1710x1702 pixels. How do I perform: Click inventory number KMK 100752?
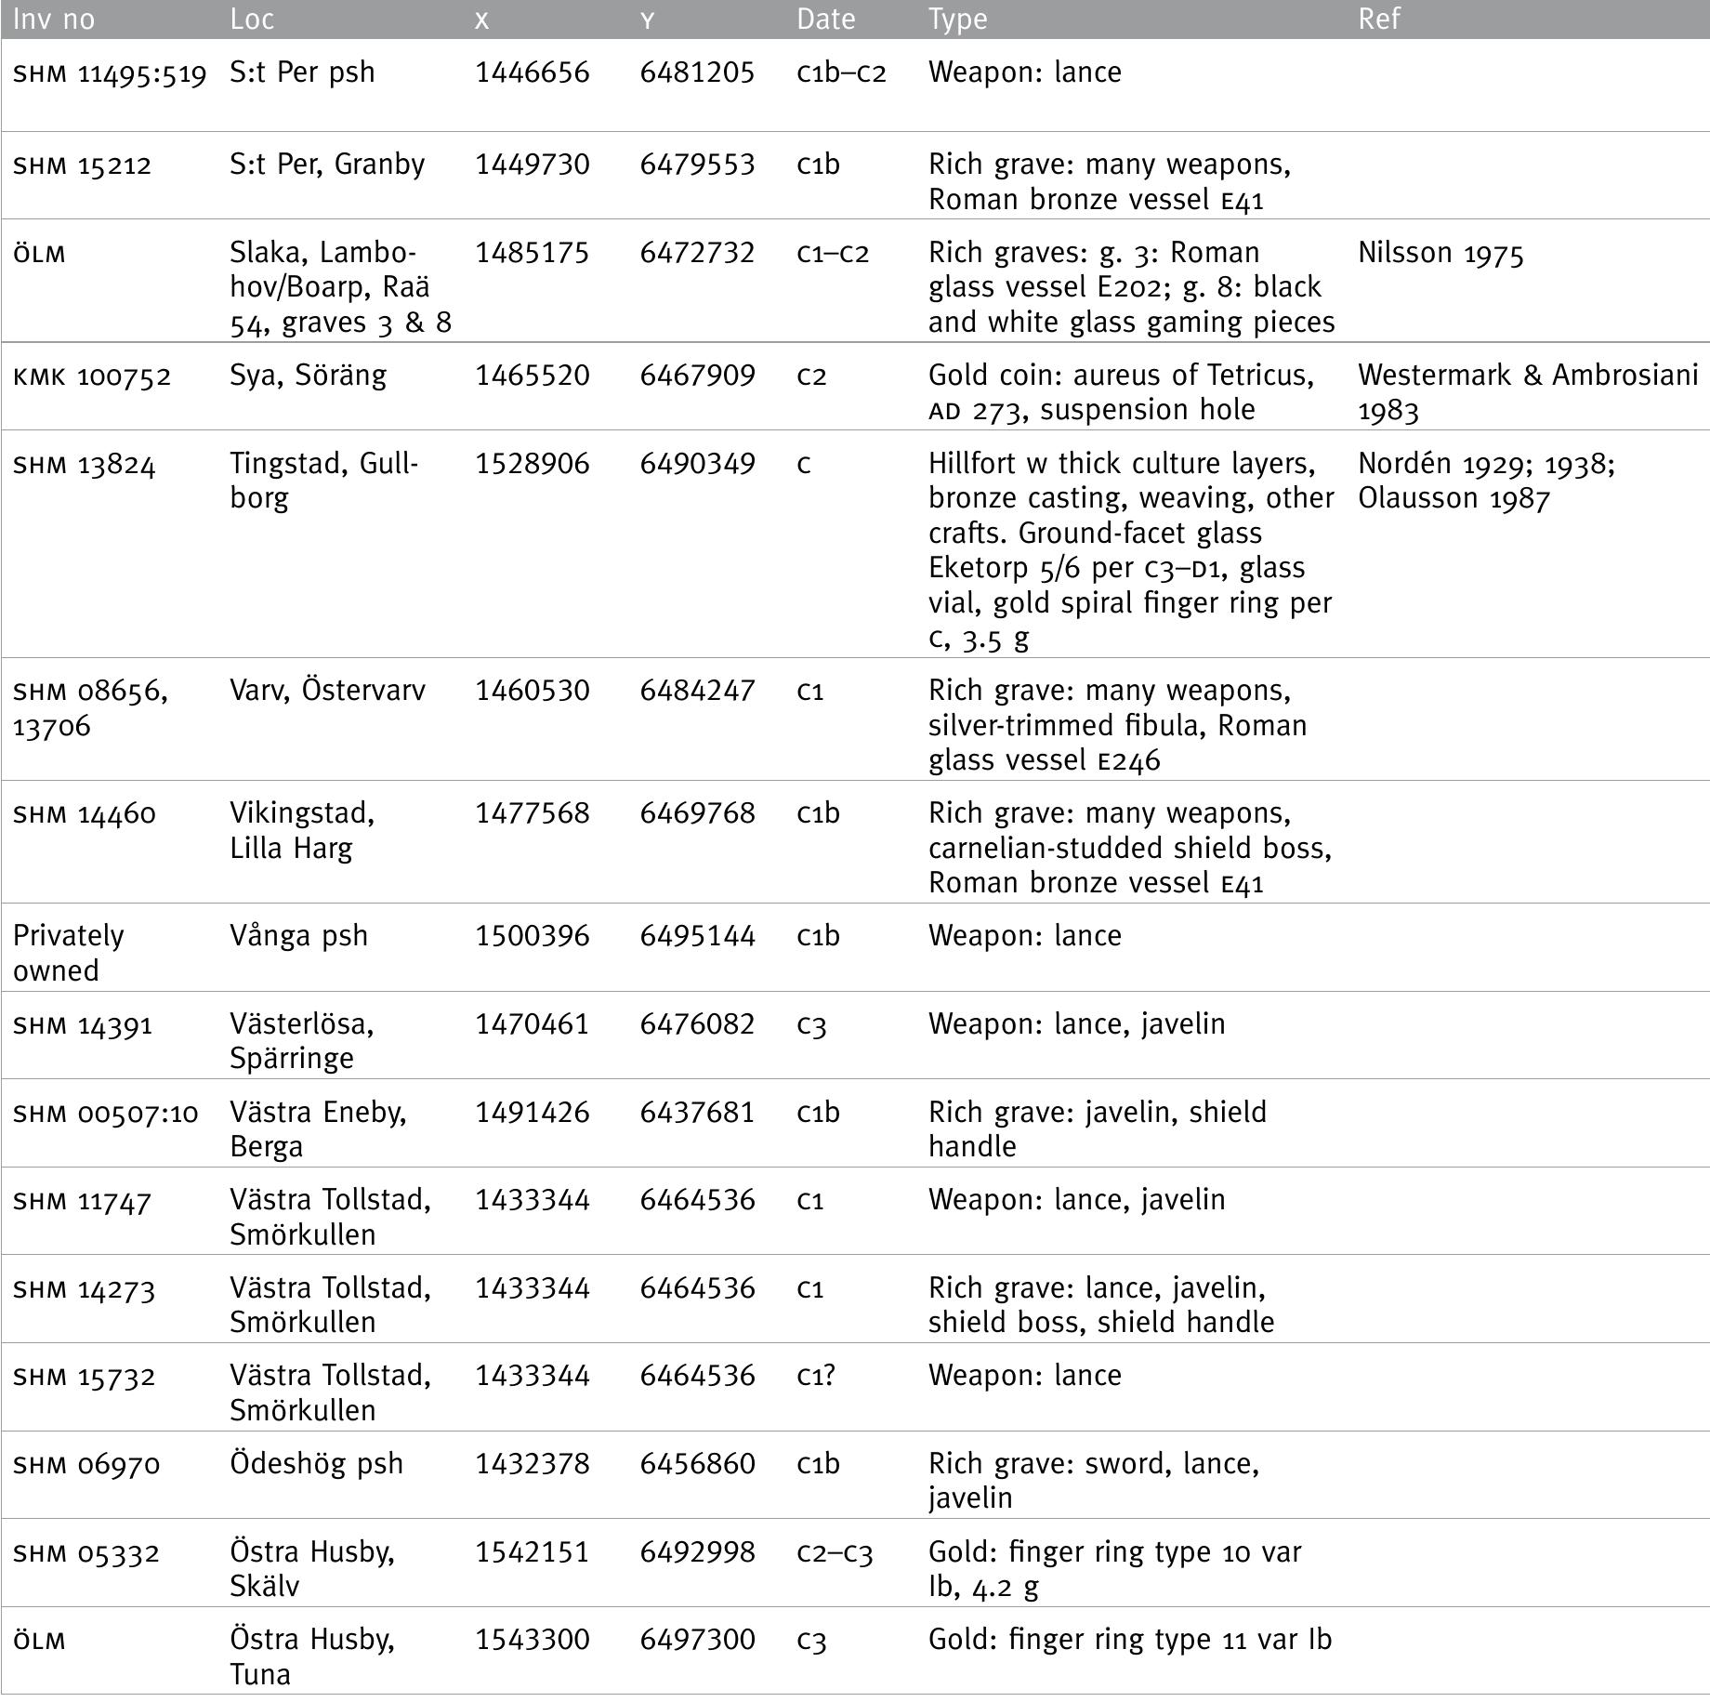pos(92,376)
